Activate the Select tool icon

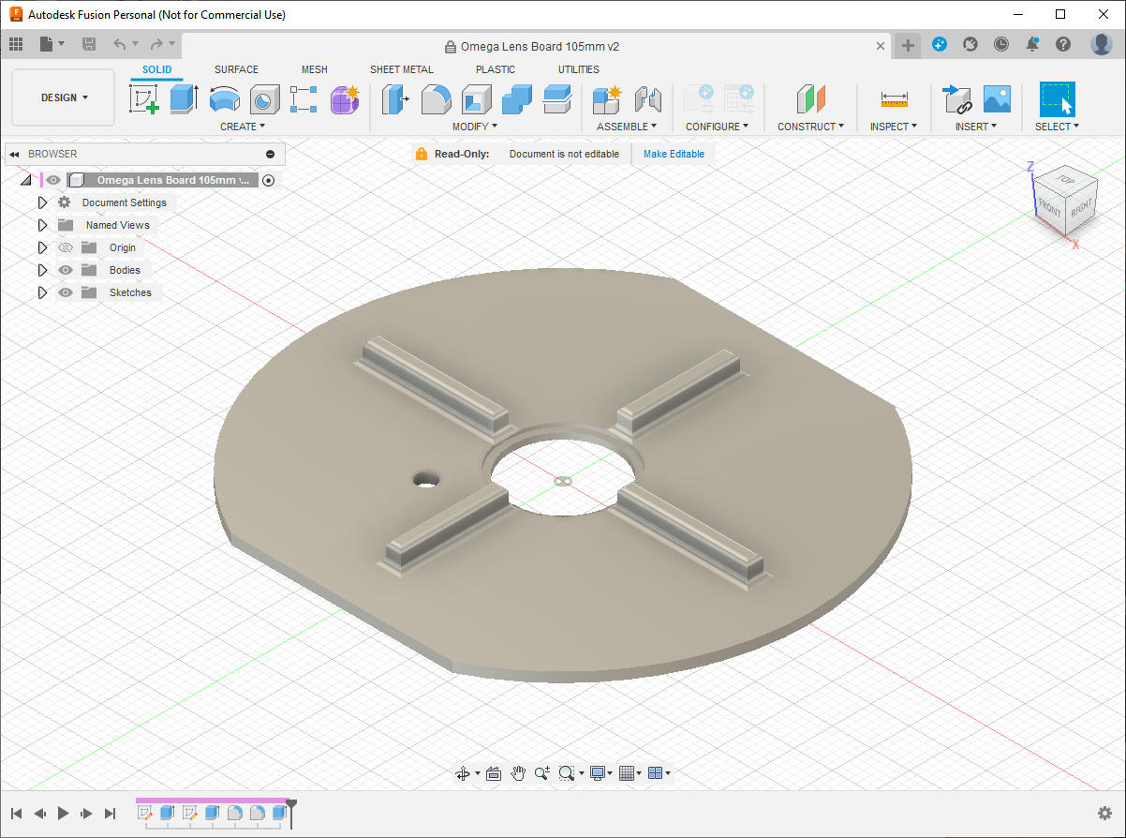[x=1058, y=98]
